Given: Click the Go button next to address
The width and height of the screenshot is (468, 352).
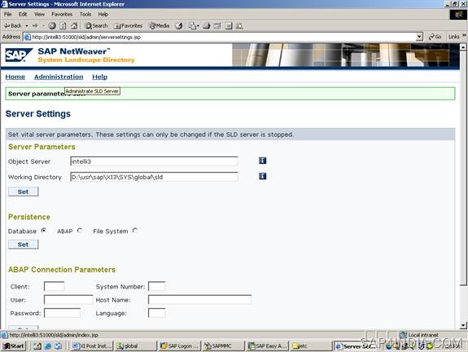Looking at the screenshot, I should pos(435,37).
